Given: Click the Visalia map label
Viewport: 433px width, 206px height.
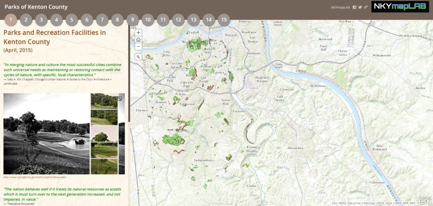Looking at the screenshot, I should tap(251, 186).
